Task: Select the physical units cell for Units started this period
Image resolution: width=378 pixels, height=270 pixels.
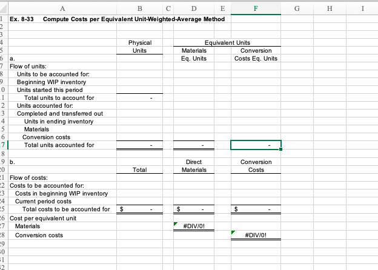Action: coord(139,90)
